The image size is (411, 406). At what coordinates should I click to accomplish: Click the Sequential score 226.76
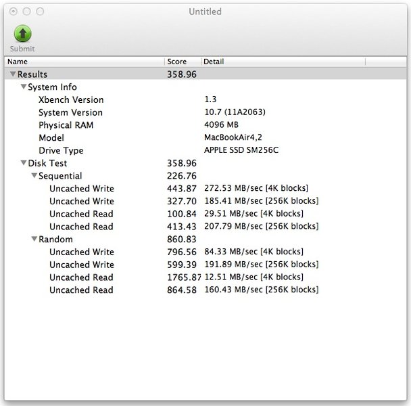(x=182, y=175)
